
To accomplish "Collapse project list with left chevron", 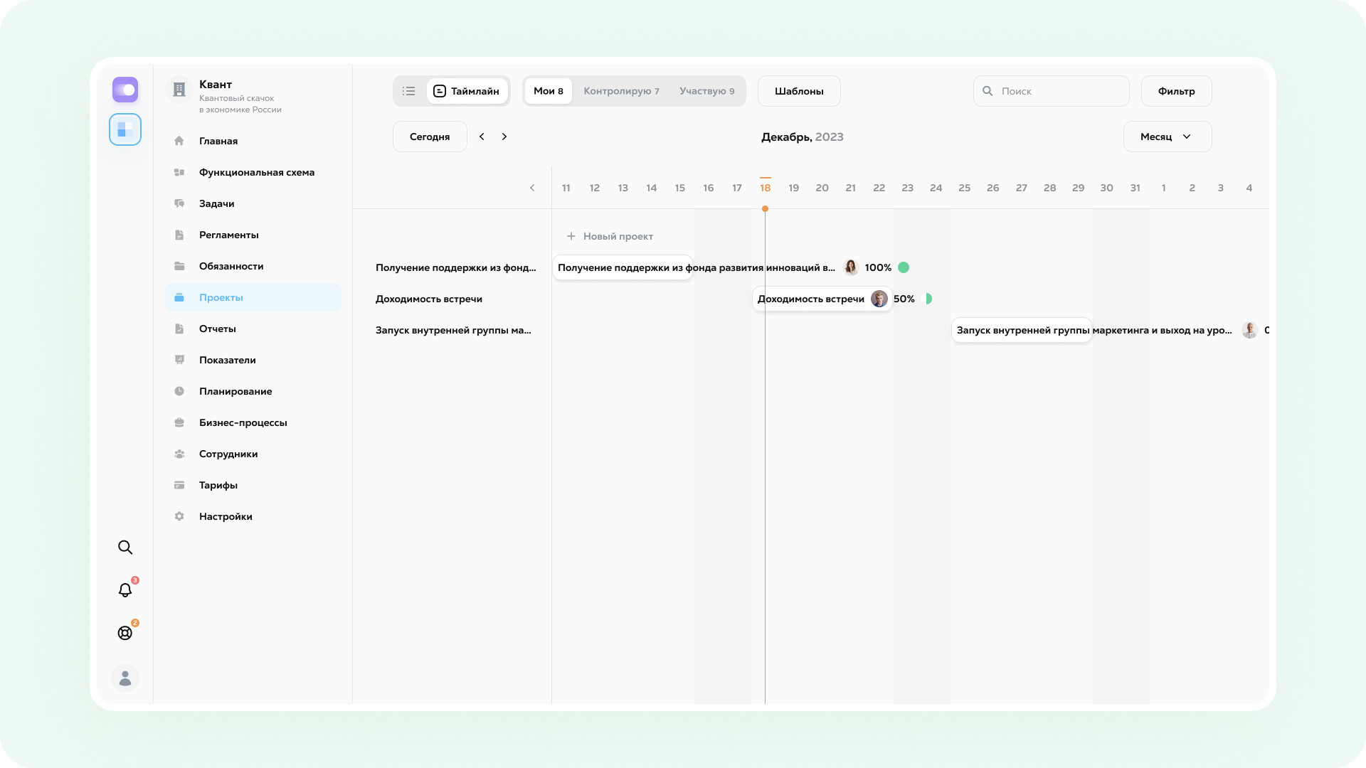I will (x=532, y=188).
